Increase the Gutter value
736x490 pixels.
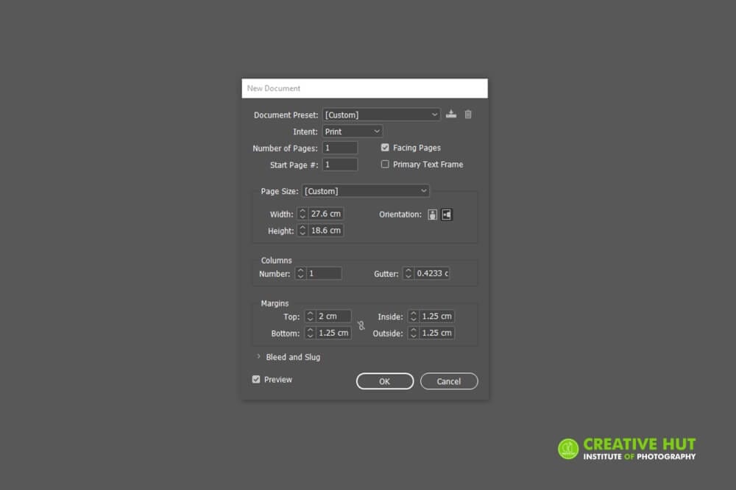[408, 270]
